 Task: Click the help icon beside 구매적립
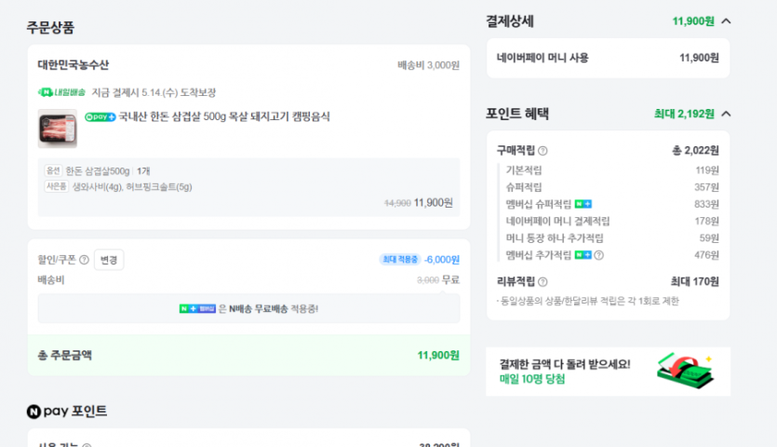coord(543,151)
